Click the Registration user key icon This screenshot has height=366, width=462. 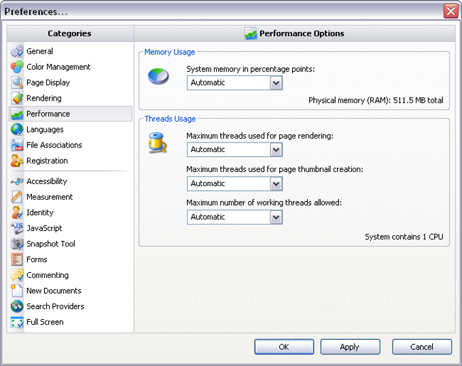tap(17, 160)
